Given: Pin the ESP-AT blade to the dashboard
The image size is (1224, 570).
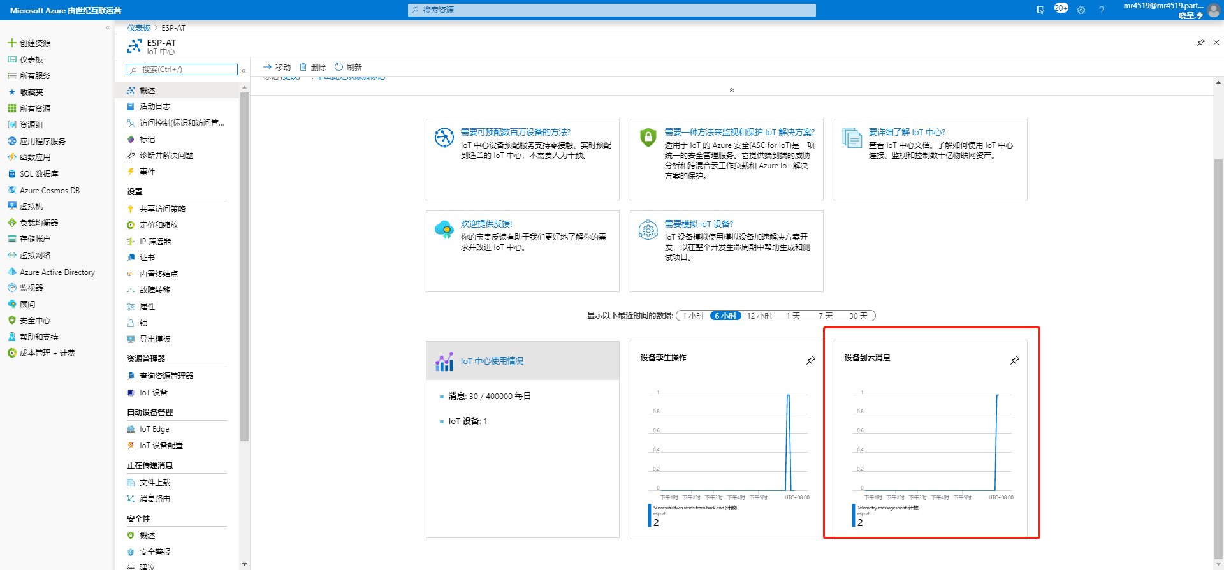Looking at the screenshot, I should tap(1201, 42).
